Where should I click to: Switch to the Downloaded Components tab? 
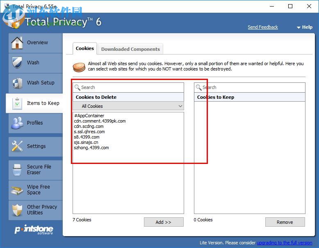pos(130,49)
